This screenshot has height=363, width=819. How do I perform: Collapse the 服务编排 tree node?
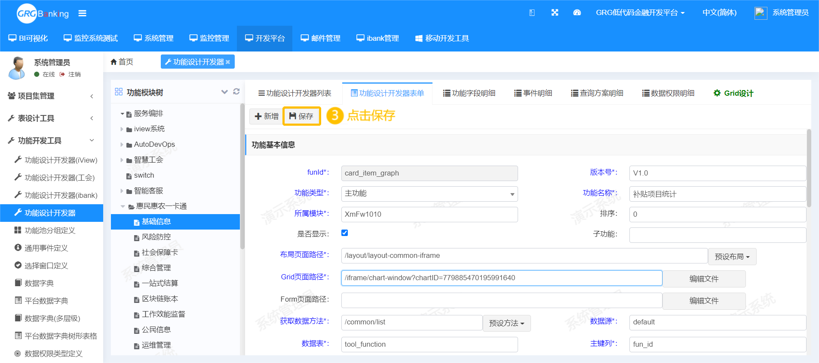pyautogui.click(x=122, y=114)
